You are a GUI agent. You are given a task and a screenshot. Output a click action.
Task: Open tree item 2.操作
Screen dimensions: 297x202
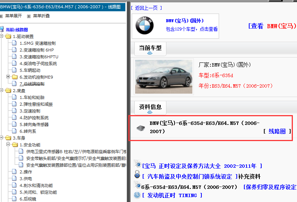click(26, 172)
